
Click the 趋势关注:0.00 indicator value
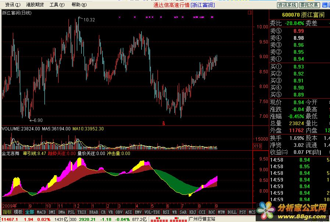pyautogui.click(x=62, y=153)
